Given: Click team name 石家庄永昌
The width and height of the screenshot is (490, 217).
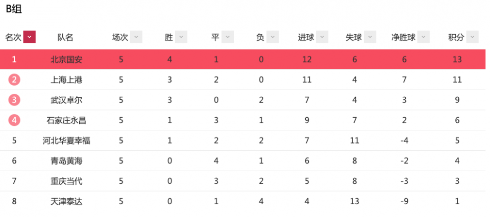Looking at the screenshot, I should [66, 120].
